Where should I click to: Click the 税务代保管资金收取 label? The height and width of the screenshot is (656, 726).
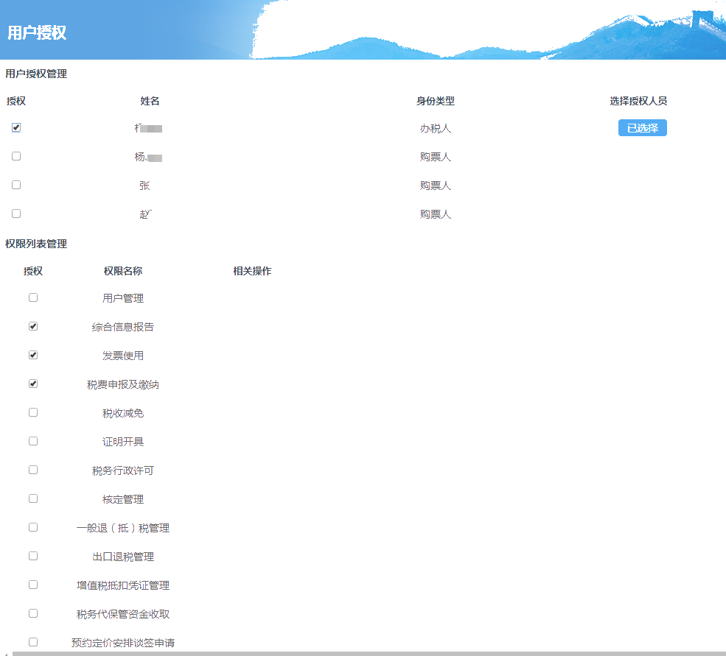click(x=122, y=614)
